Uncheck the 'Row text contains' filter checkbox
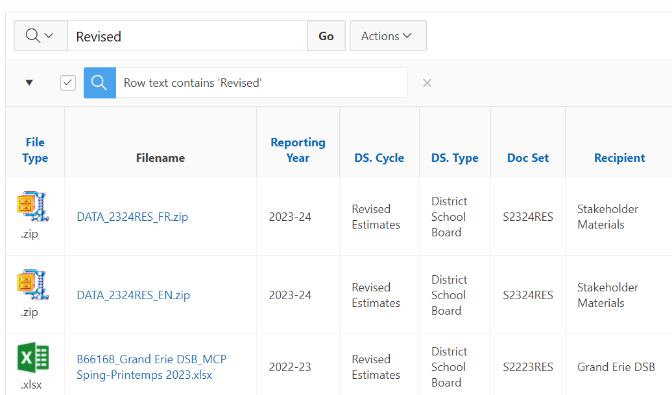This screenshot has width=672, height=395. click(68, 83)
